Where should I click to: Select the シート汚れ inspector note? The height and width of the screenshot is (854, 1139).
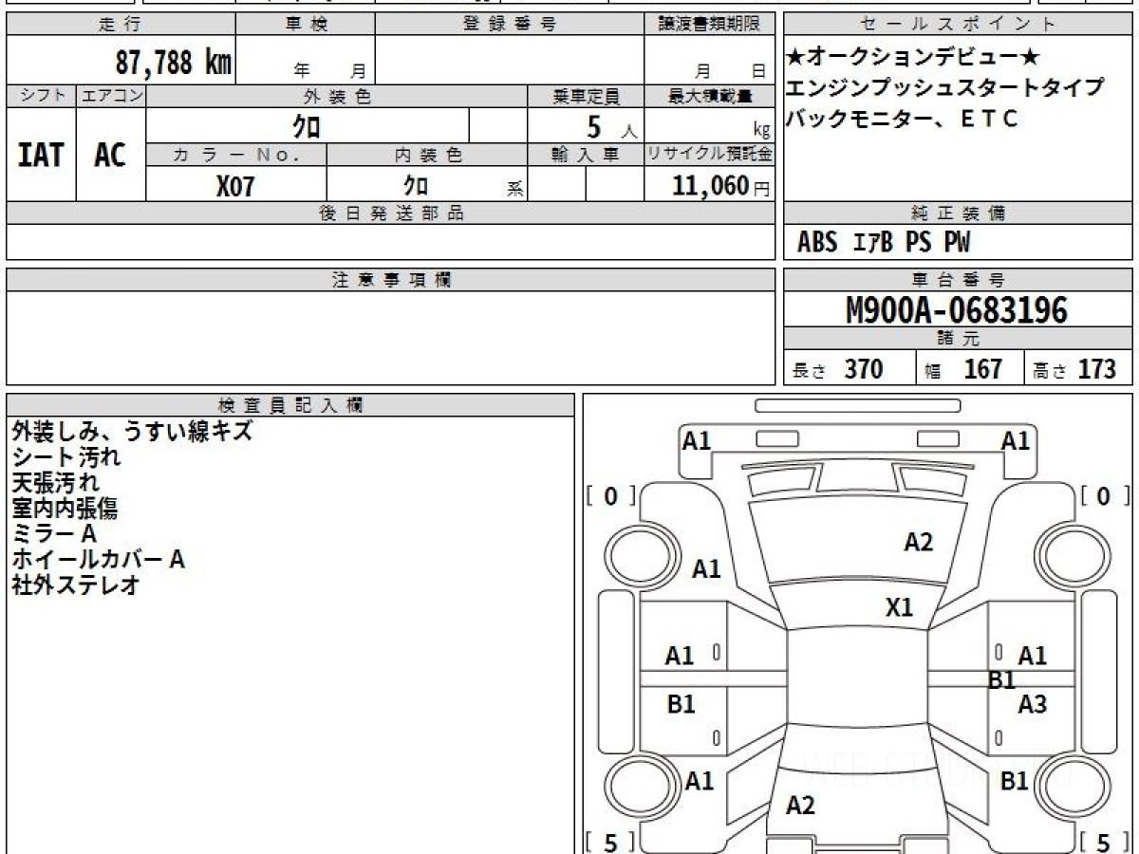pos(66,456)
